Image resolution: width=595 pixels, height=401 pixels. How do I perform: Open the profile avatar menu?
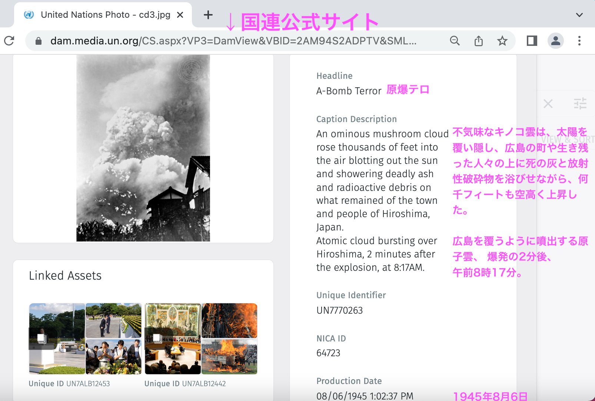coord(556,41)
